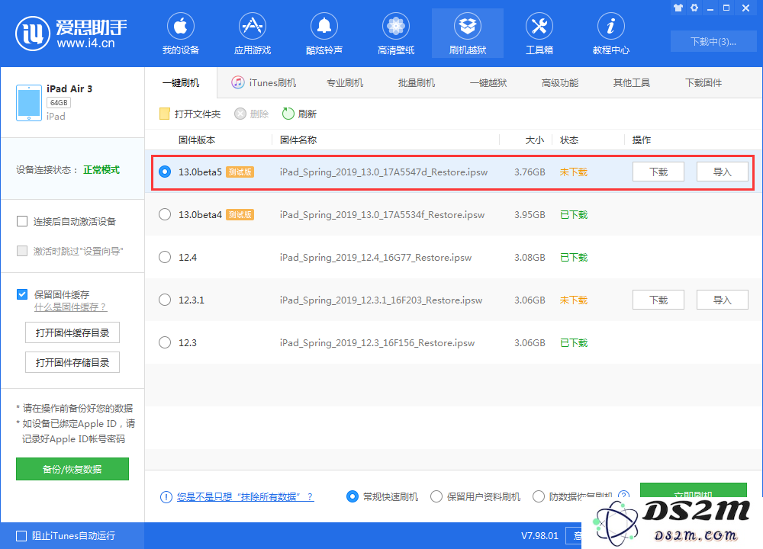Image resolution: width=763 pixels, height=549 pixels.
Task: Click green 备份/恢复数据 button
Action: (x=72, y=469)
